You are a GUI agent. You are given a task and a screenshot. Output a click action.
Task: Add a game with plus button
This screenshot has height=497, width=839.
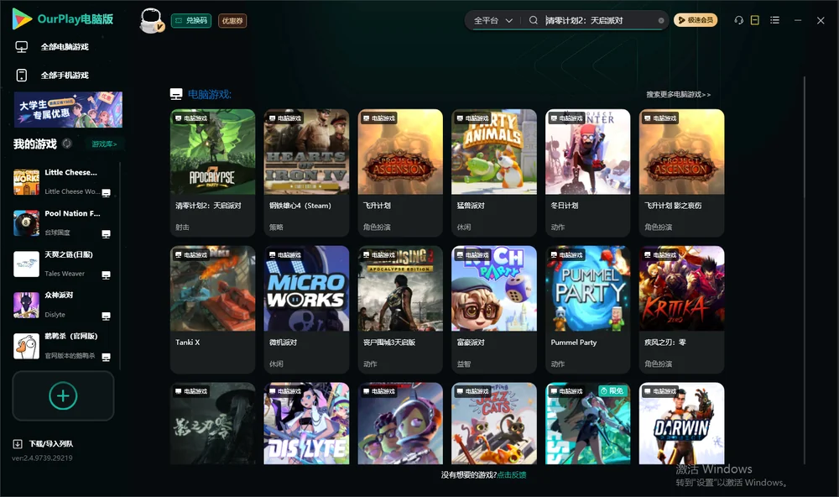pyautogui.click(x=63, y=395)
